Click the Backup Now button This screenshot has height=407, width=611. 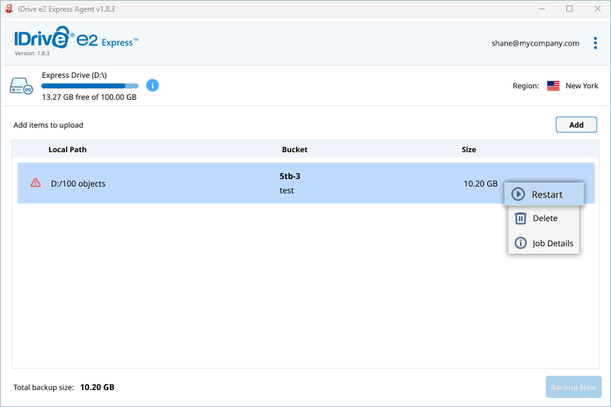coord(573,387)
